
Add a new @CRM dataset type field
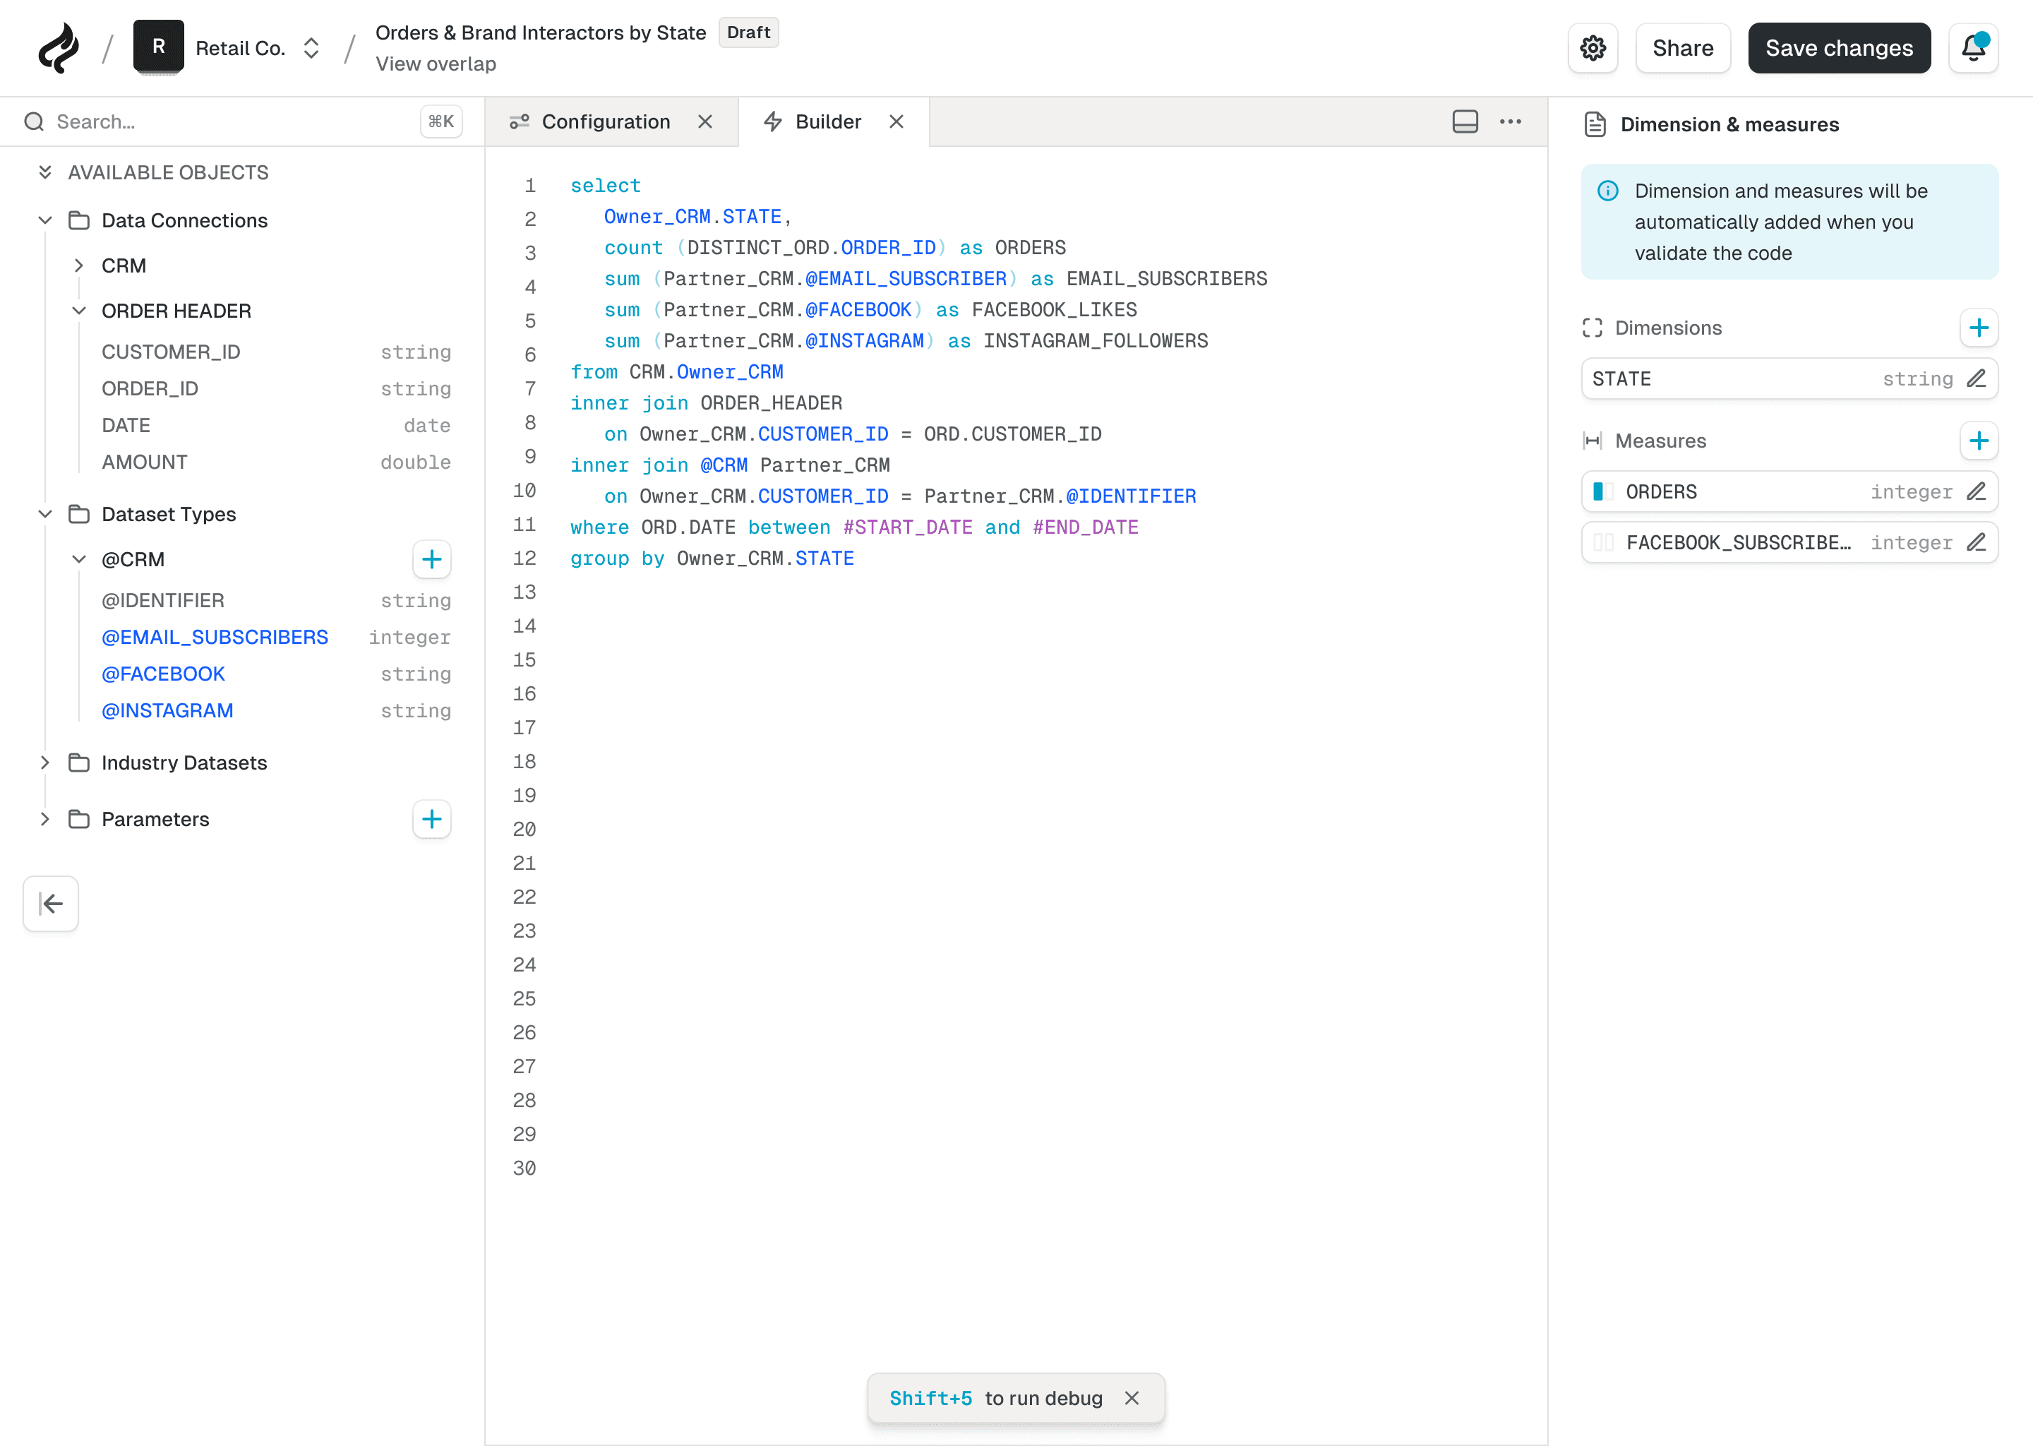[432, 559]
